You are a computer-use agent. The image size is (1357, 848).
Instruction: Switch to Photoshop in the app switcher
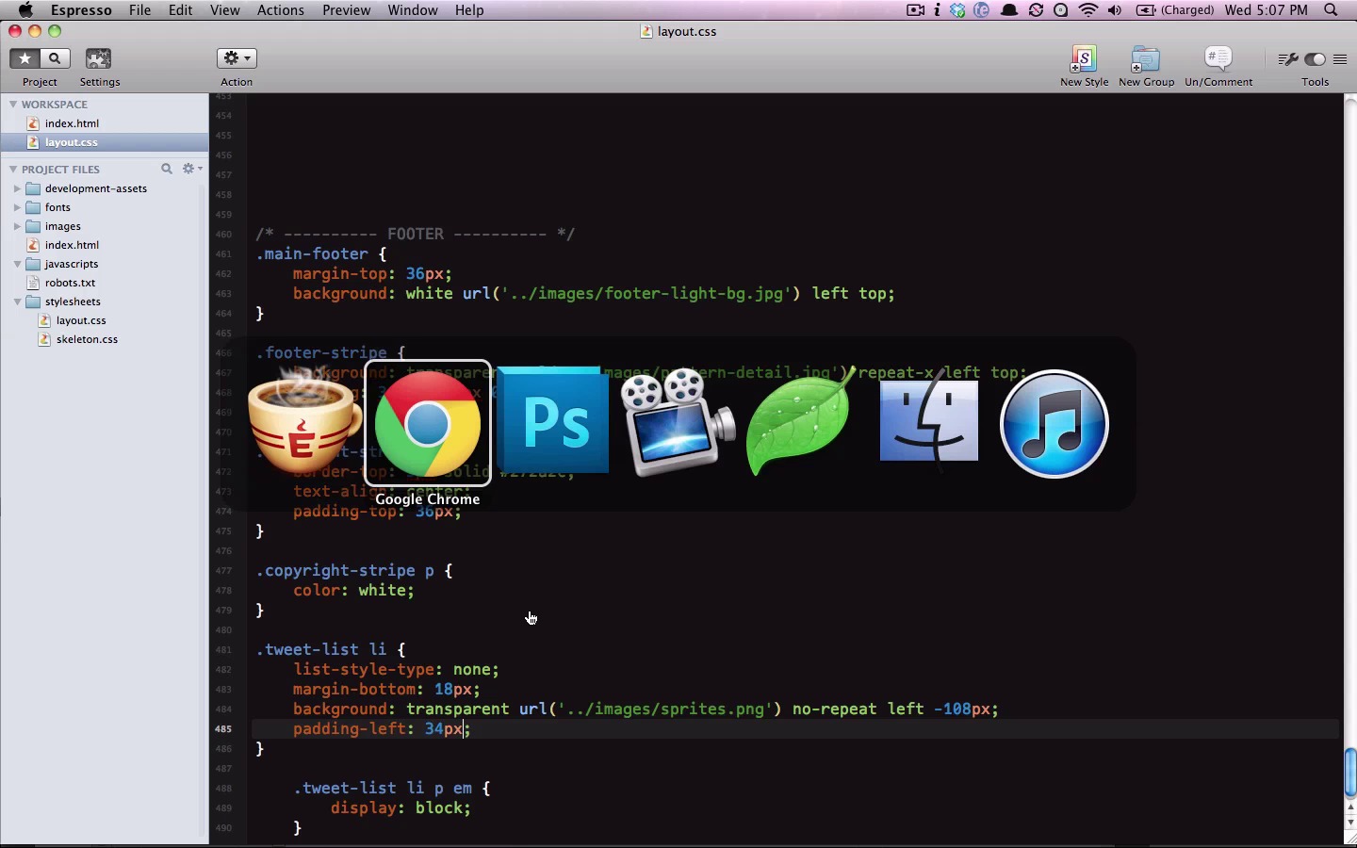(553, 420)
